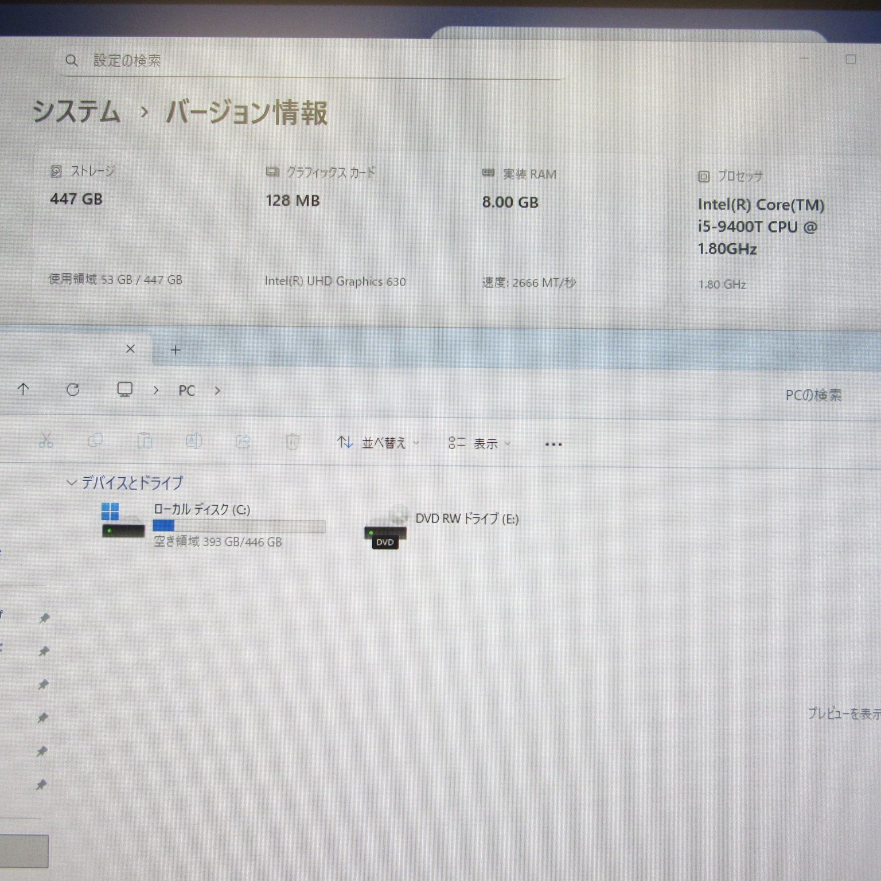Collapse the デバイスとドライブ section
This screenshot has height=881, width=881.
tap(71, 482)
